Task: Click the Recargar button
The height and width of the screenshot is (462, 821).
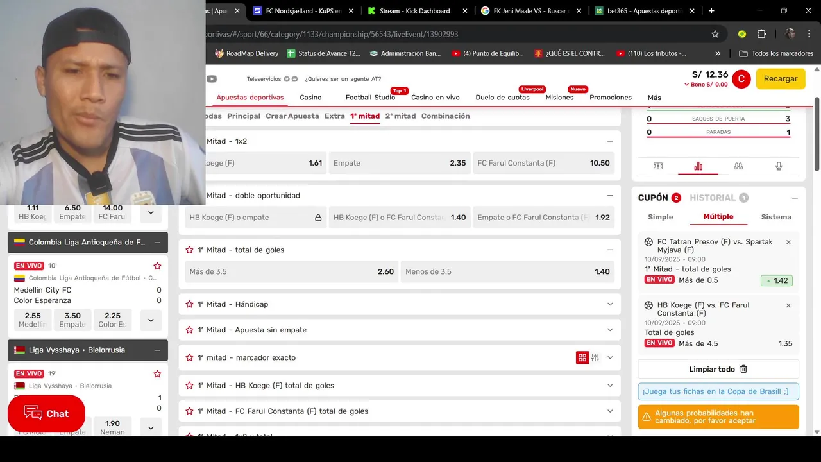Action: coord(781,79)
